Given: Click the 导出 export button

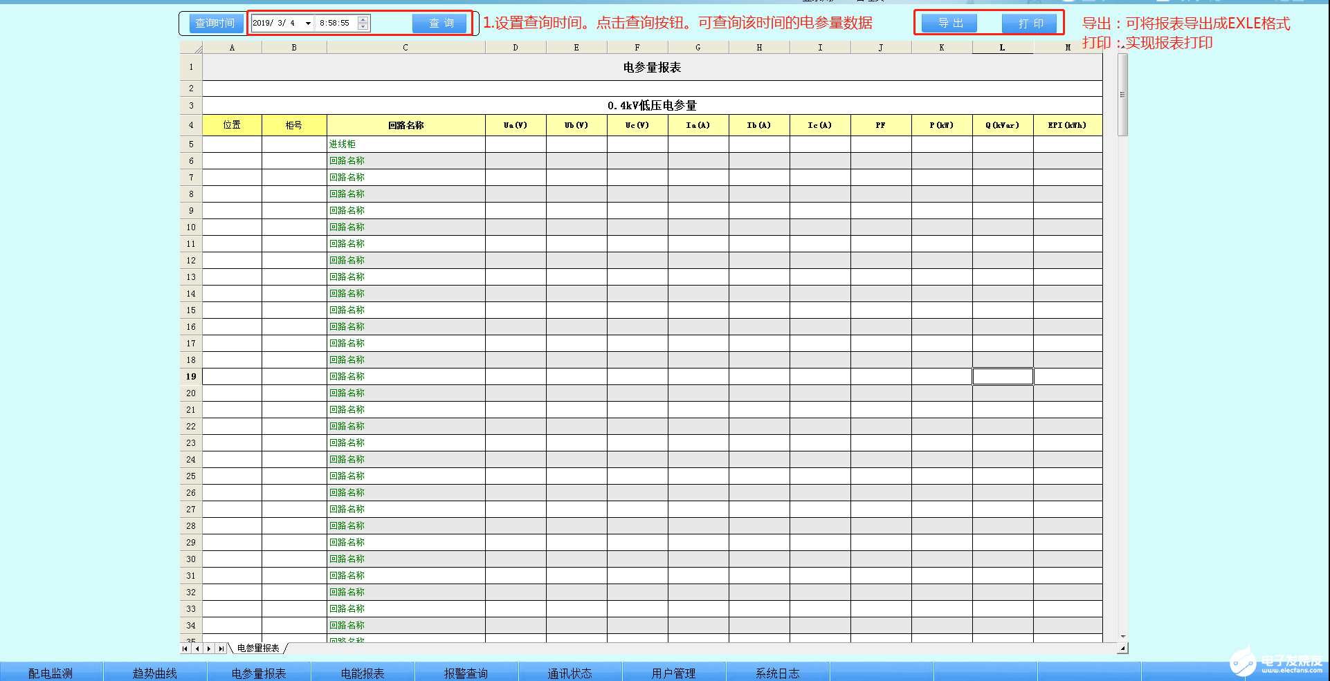Looking at the screenshot, I should tap(950, 24).
